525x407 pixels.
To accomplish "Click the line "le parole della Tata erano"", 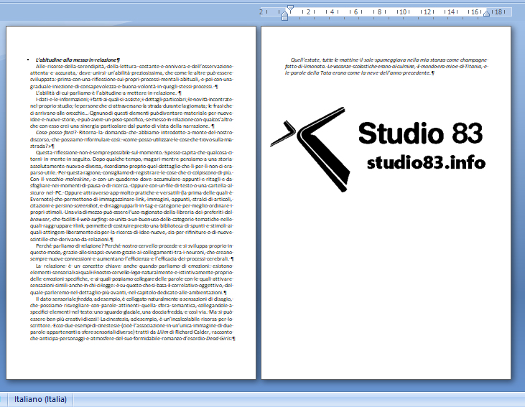I will point(360,72).
